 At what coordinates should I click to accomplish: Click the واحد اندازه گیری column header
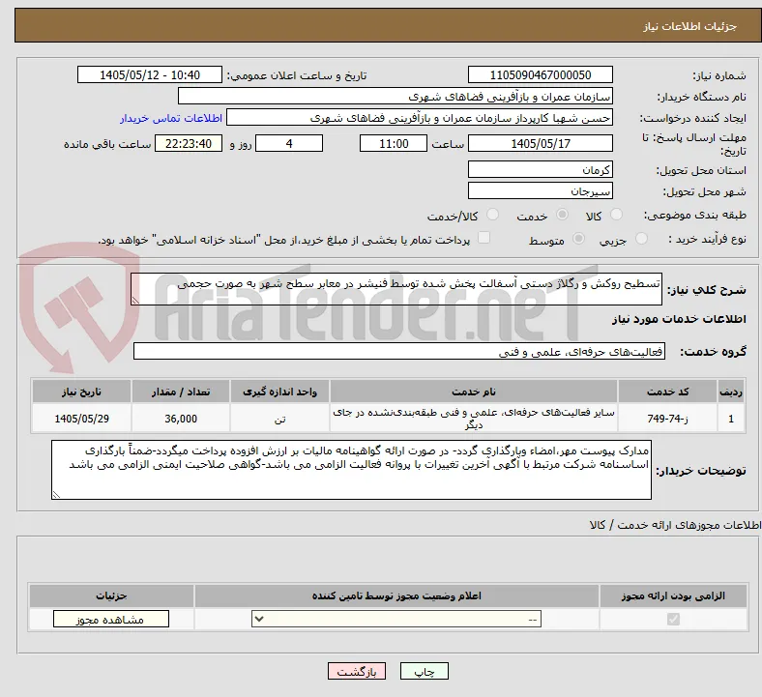tap(279, 392)
